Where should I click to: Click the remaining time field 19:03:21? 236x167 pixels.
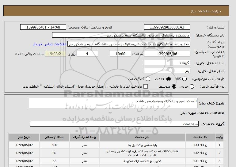pyautogui.click(x=55, y=54)
